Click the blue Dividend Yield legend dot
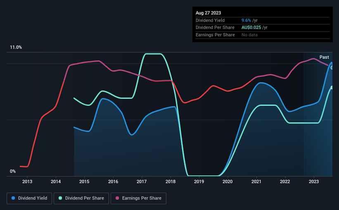Image resolution: width=339 pixels, height=210 pixels. click(x=13, y=198)
